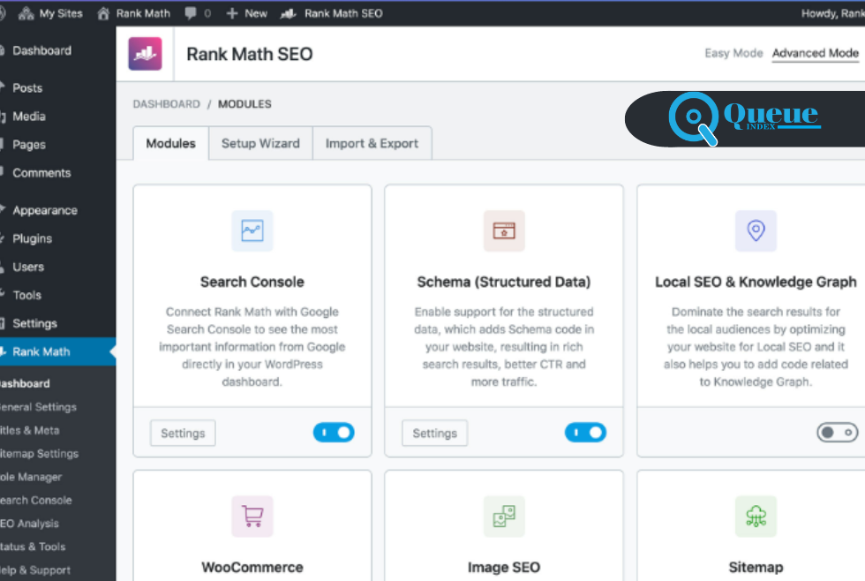This screenshot has width=865, height=581.
Task: Click the Schema structured data module icon
Action: click(504, 230)
